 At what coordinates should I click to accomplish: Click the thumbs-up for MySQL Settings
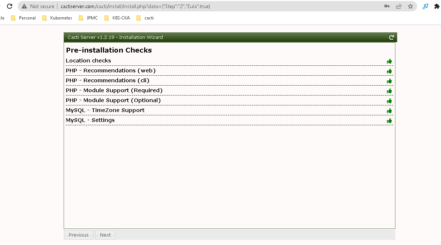[389, 121]
